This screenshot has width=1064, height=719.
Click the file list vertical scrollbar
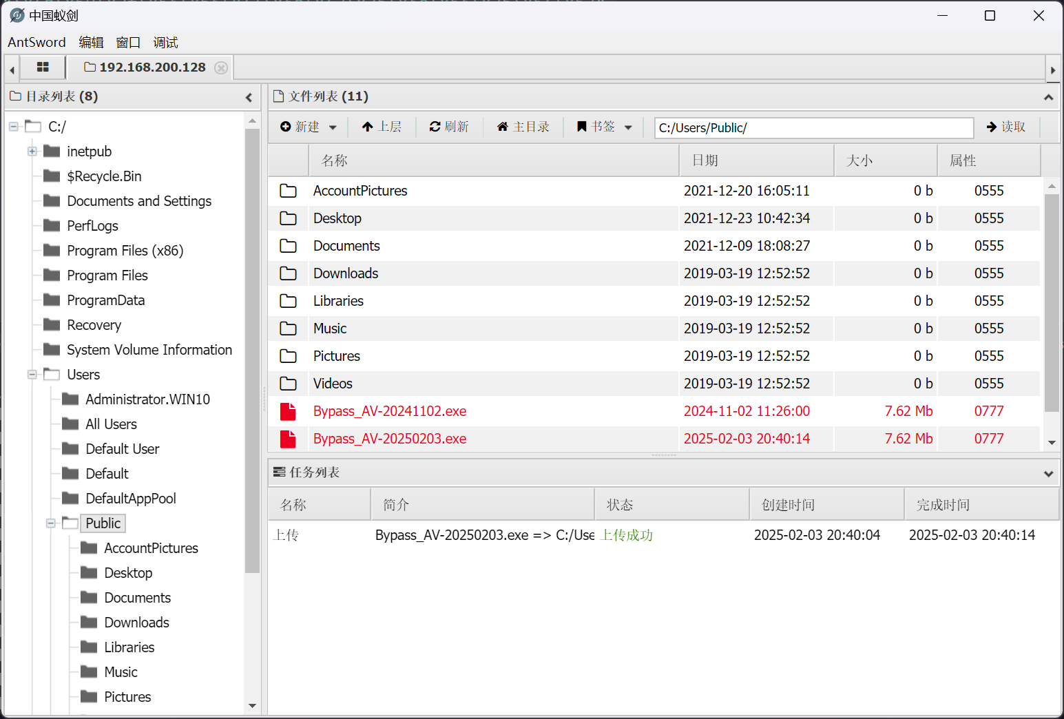(x=1052, y=303)
